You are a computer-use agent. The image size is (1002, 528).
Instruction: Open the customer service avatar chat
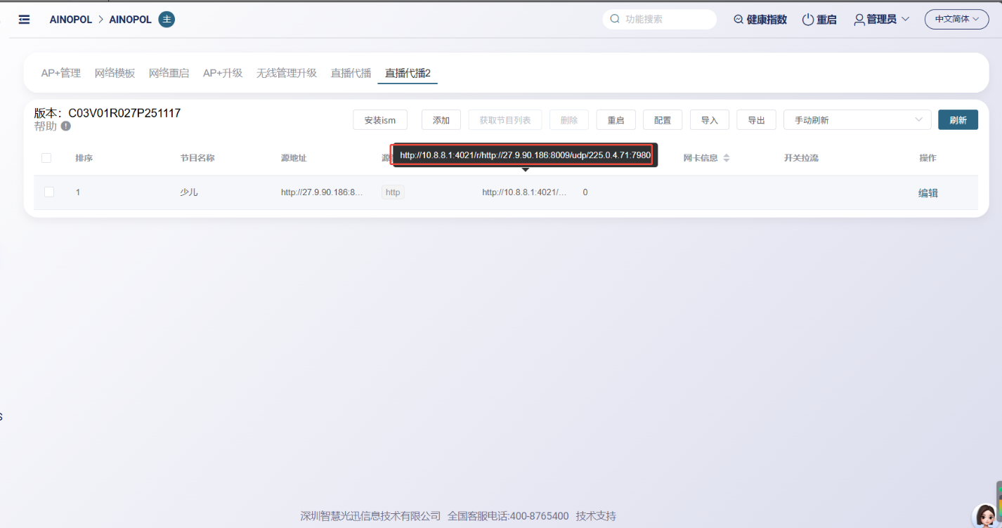click(986, 515)
